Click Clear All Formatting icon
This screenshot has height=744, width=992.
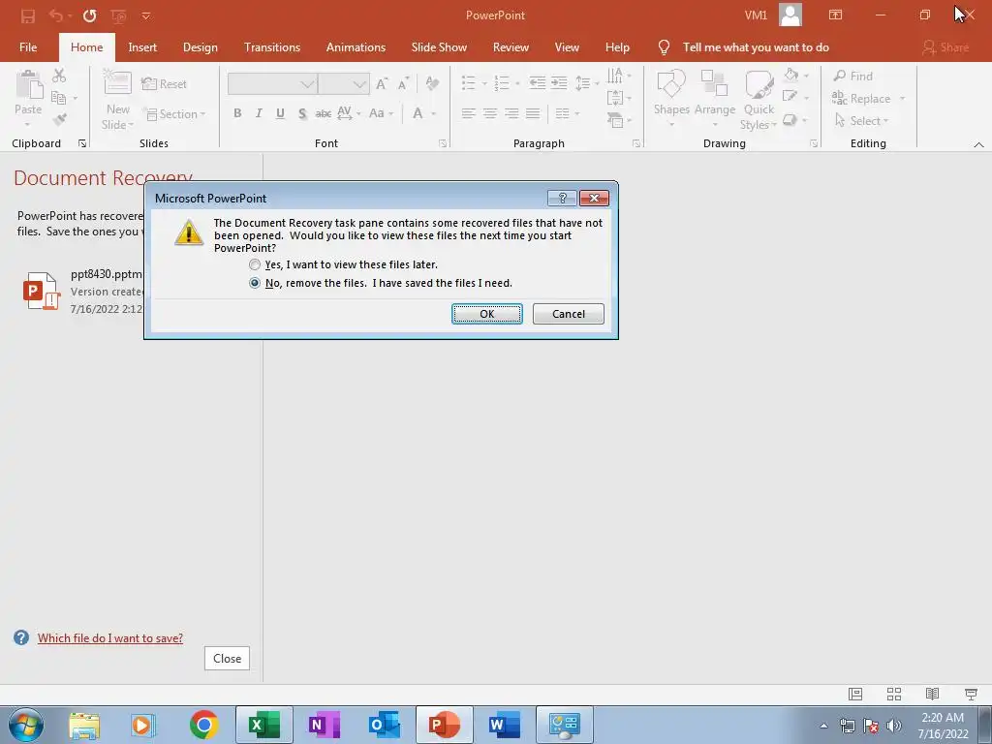pyautogui.click(x=432, y=83)
